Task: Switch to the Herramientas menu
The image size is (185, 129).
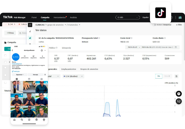Action: (60, 18)
